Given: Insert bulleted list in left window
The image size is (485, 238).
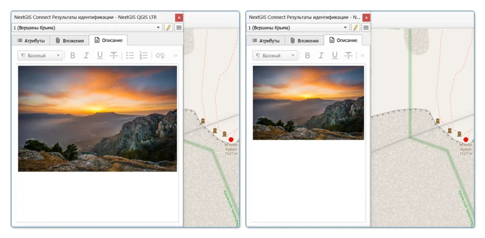Looking at the screenshot, I should [130, 56].
